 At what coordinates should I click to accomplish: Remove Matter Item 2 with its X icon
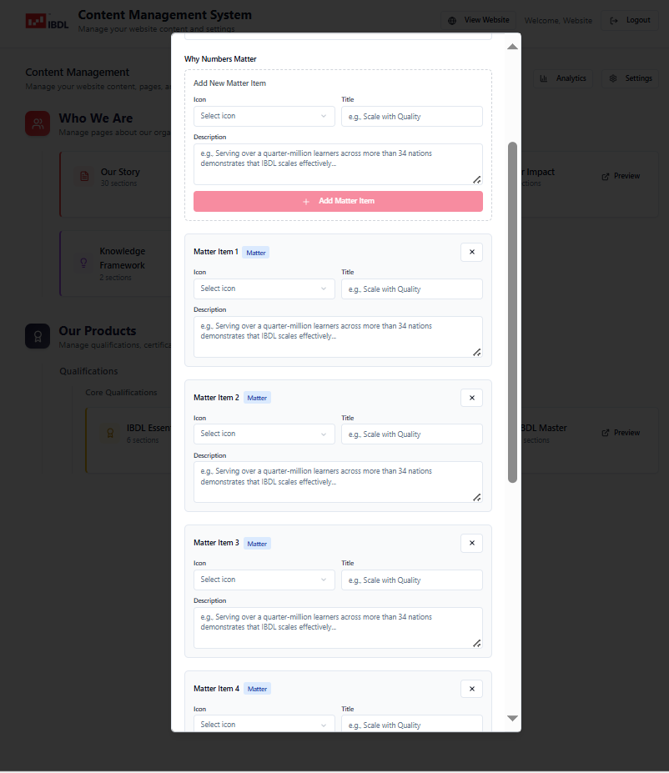coord(471,398)
